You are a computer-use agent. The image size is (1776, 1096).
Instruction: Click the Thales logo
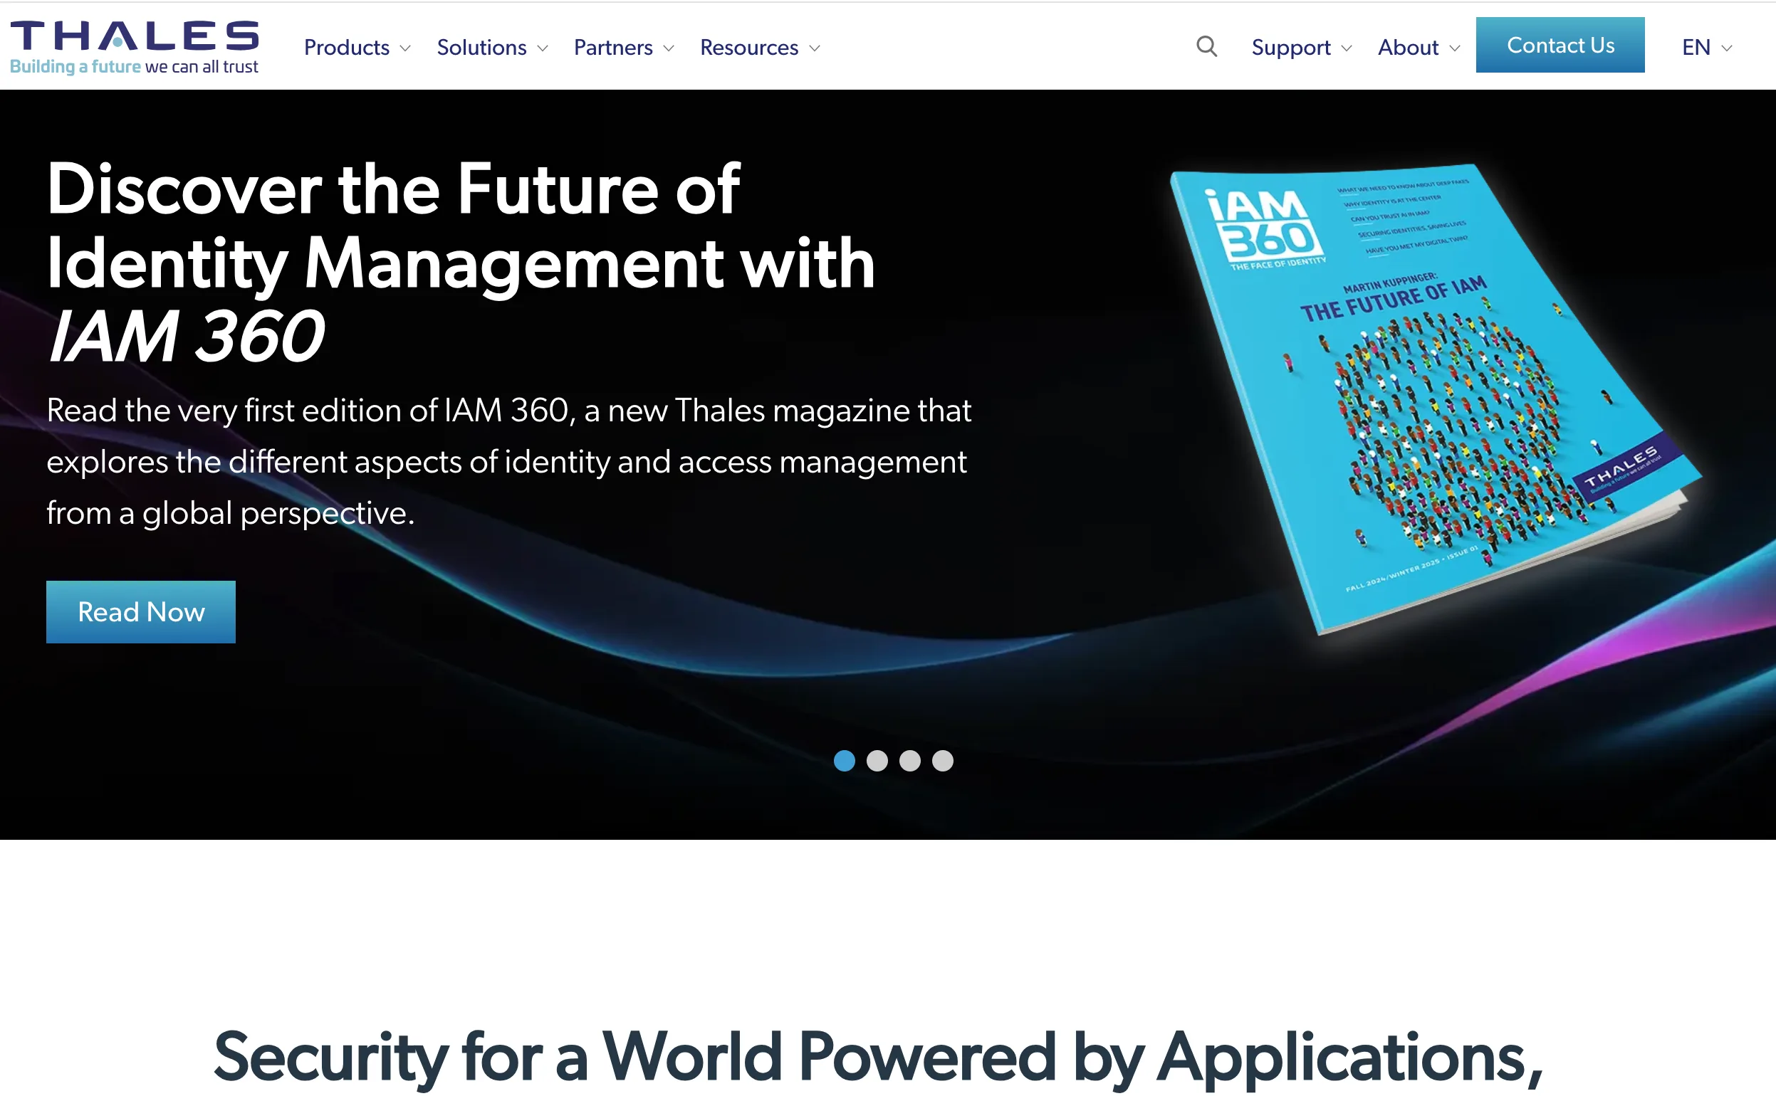click(x=134, y=47)
